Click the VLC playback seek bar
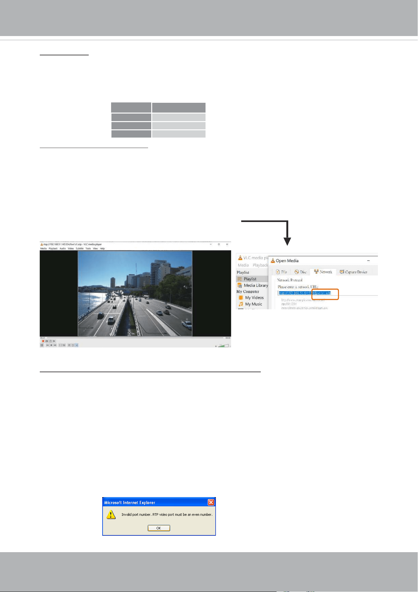Screen dimensions: 418x592 [135, 338]
